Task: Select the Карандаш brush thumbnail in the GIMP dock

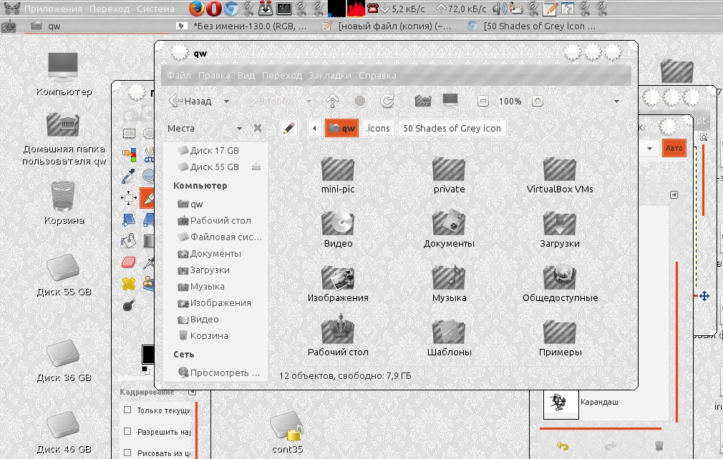Action: tap(561, 403)
